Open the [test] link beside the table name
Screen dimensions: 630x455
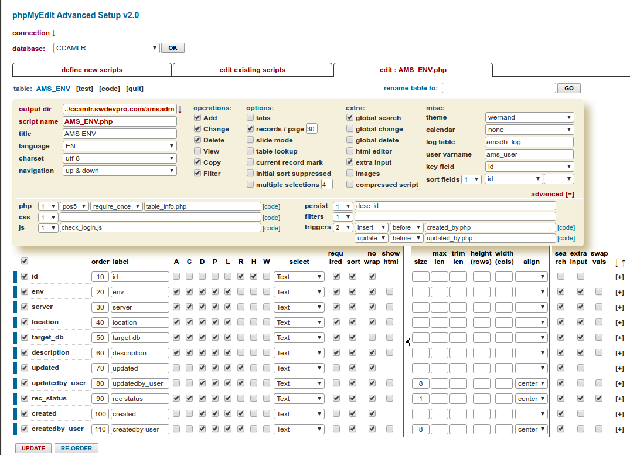tap(84, 89)
